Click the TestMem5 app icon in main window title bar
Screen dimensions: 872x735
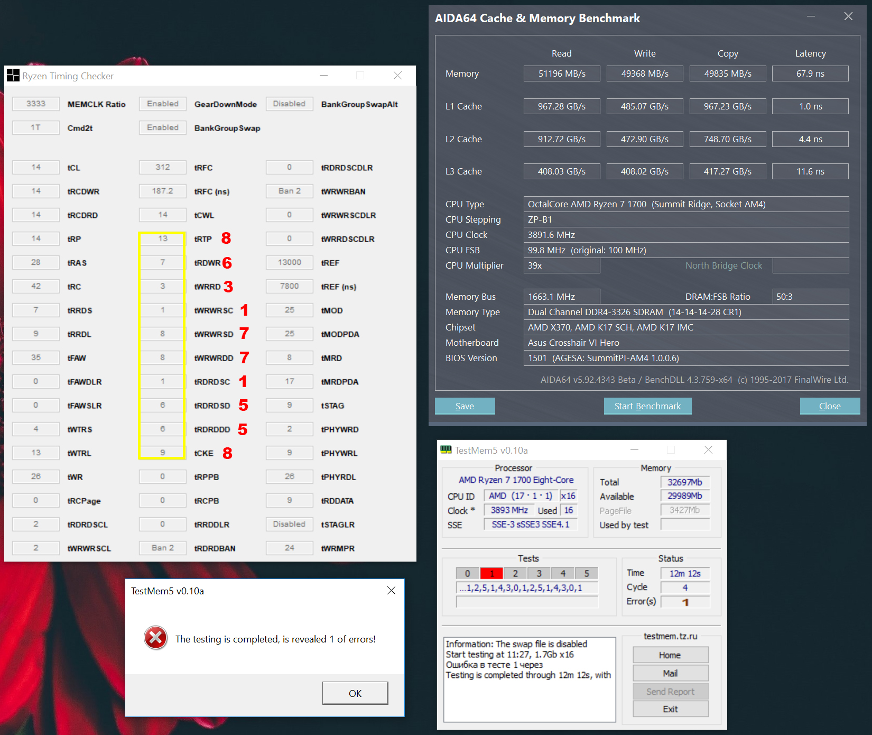pyautogui.click(x=446, y=450)
